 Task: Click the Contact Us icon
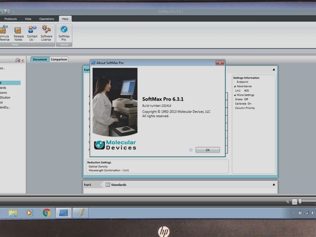pos(32,33)
